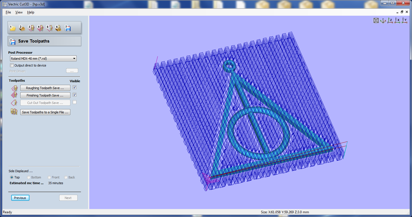Toggle the Cut Out toolpath Visible checkbox

[74, 102]
